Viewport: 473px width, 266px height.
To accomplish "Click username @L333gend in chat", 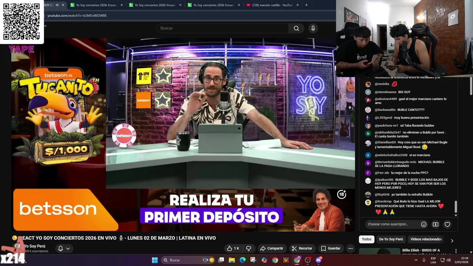I will click(x=383, y=117).
